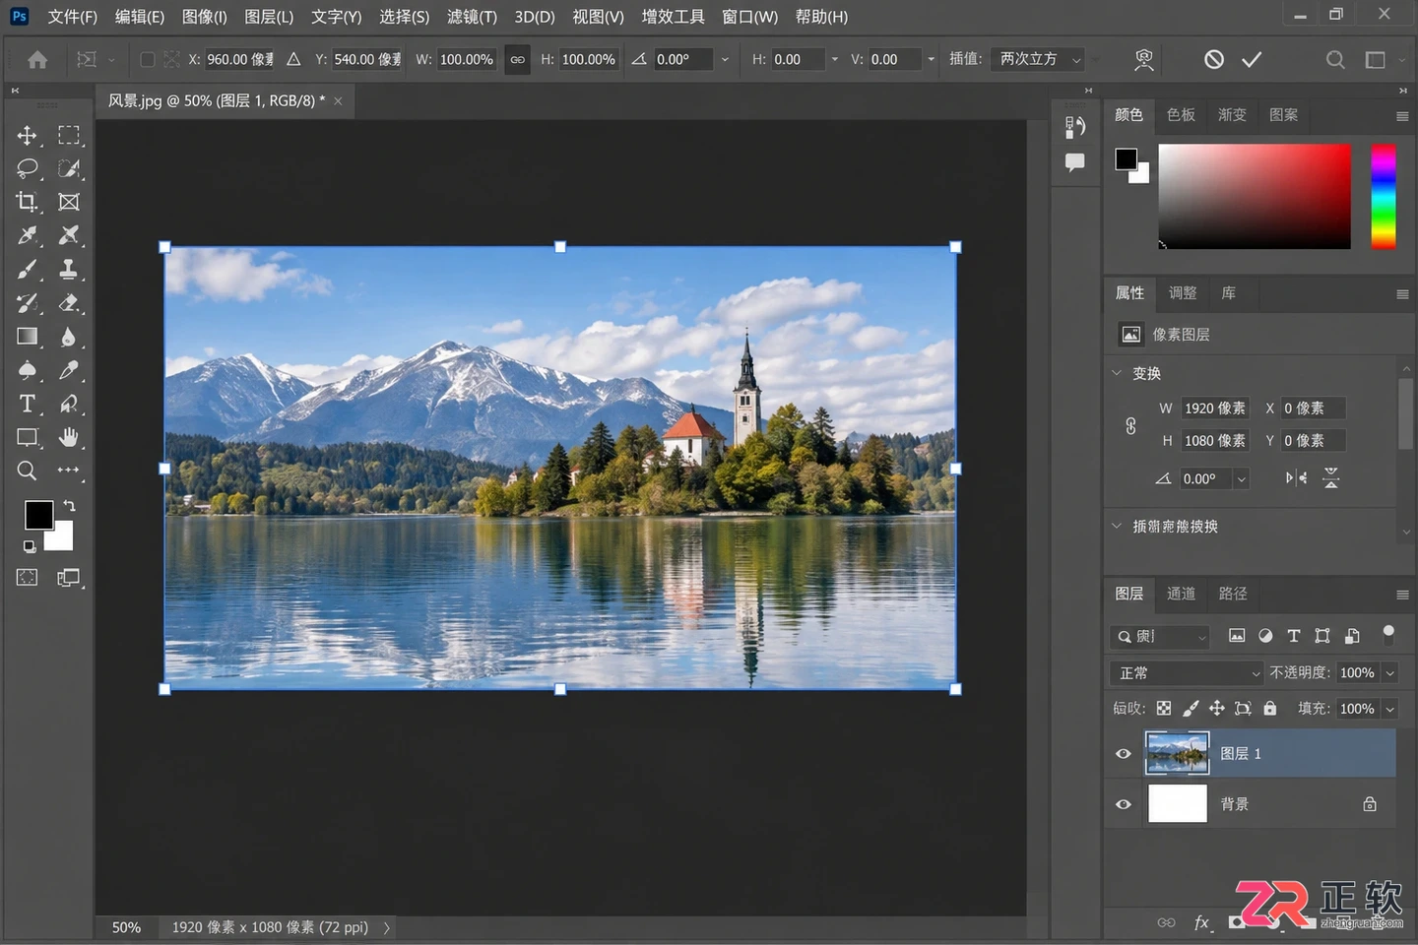
Task: Hide the 背景 layer
Action: click(x=1123, y=804)
